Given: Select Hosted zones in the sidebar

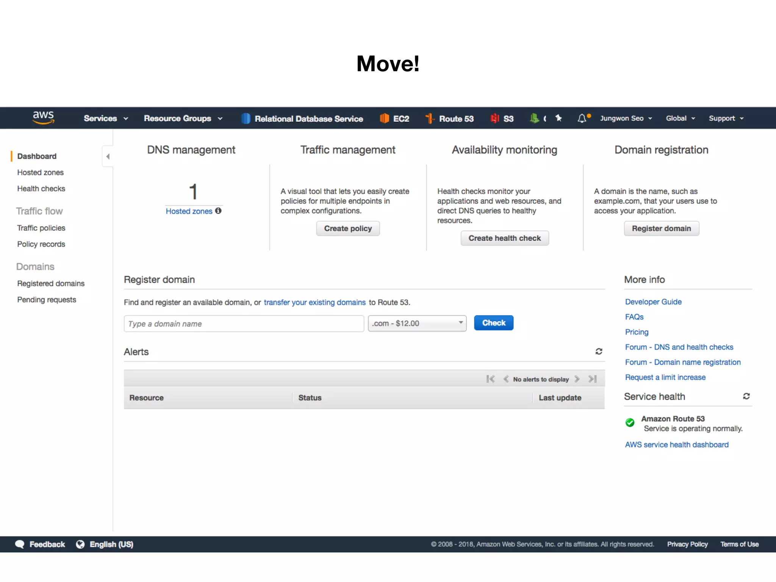Looking at the screenshot, I should pos(40,172).
